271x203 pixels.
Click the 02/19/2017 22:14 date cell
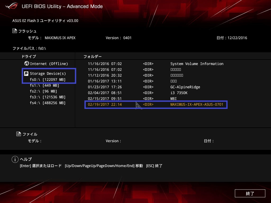tap(105, 104)
